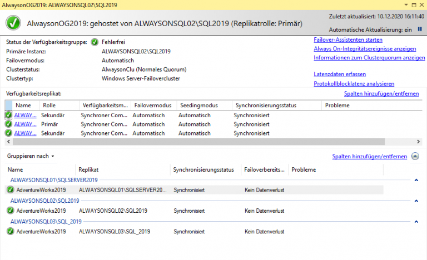The width and height of the screenshot is (427, 260).
Task: Click Latenzdaten erfassen link
Action: [x=340, y=74]
